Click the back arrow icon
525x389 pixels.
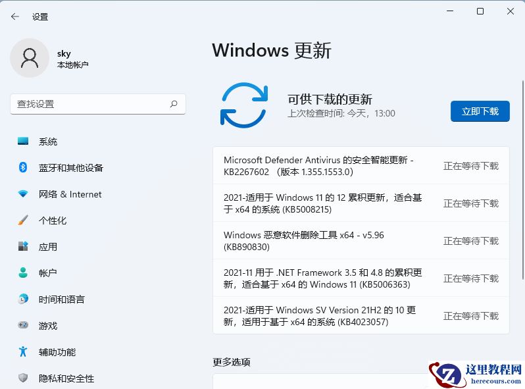(15, 16)
